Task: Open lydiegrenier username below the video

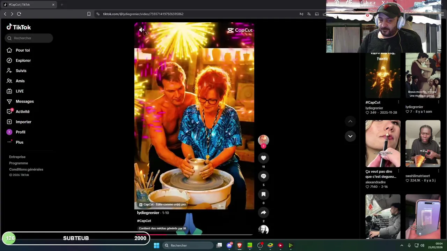Action: [148, 213]
